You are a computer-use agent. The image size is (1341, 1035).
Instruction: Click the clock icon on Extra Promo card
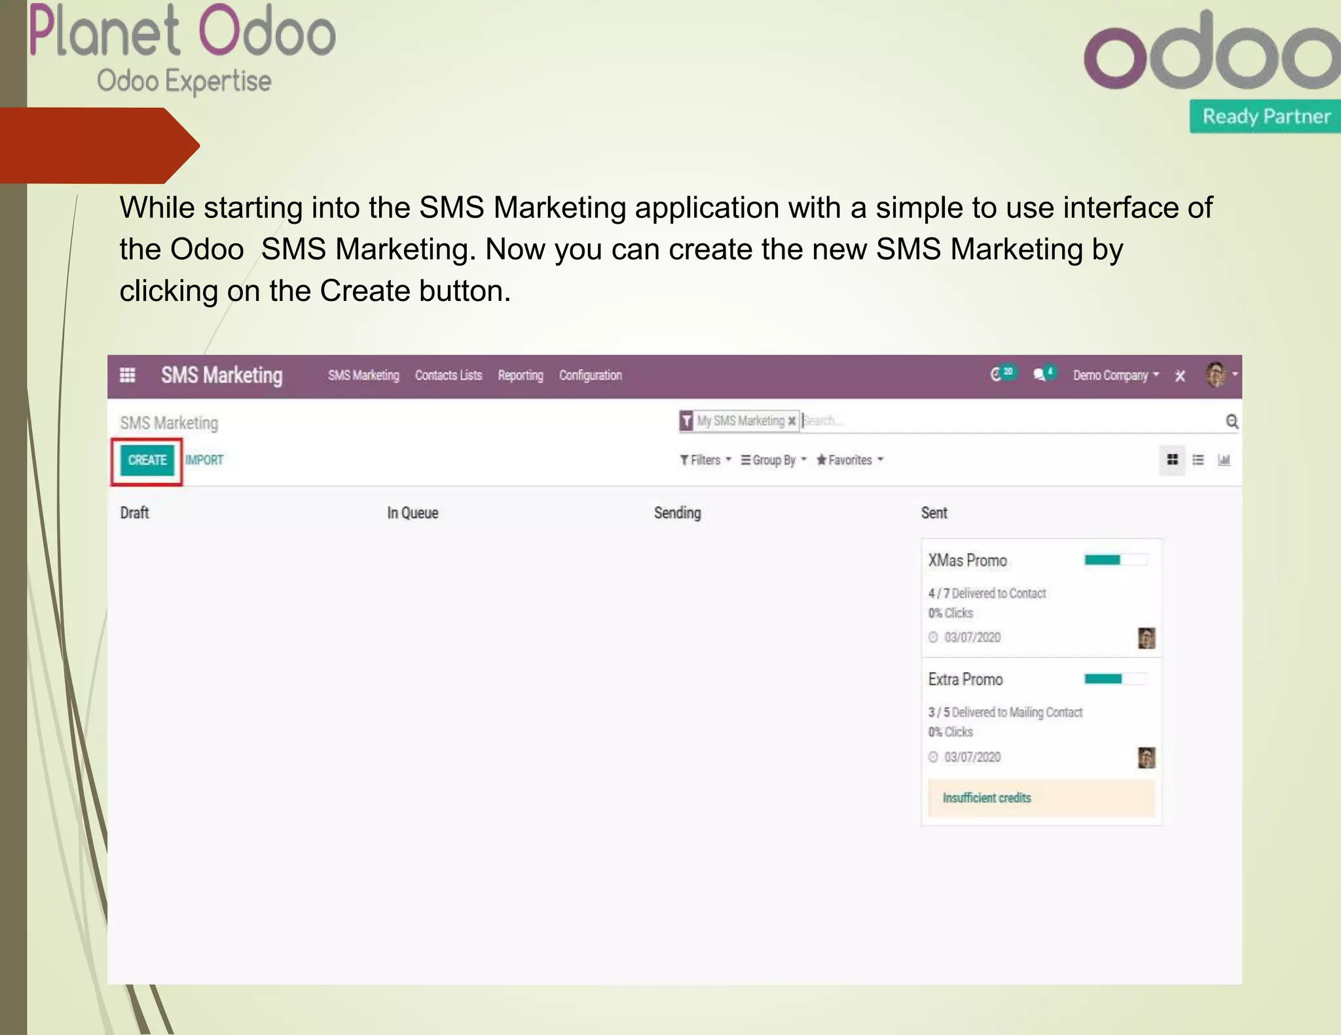933,757
